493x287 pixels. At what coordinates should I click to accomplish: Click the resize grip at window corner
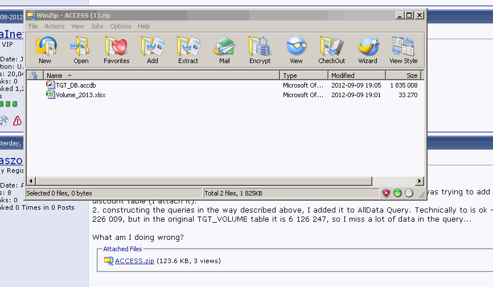(422, 195)
